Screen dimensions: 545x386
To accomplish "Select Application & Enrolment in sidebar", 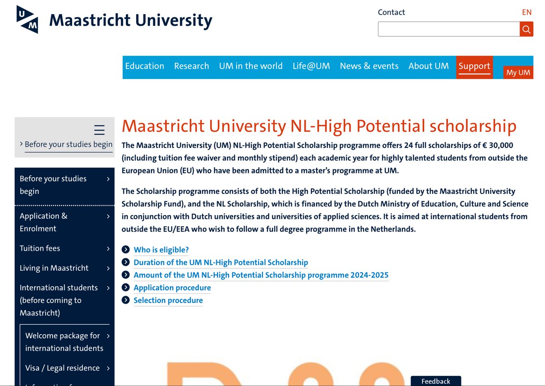I will tap(44, 222).
